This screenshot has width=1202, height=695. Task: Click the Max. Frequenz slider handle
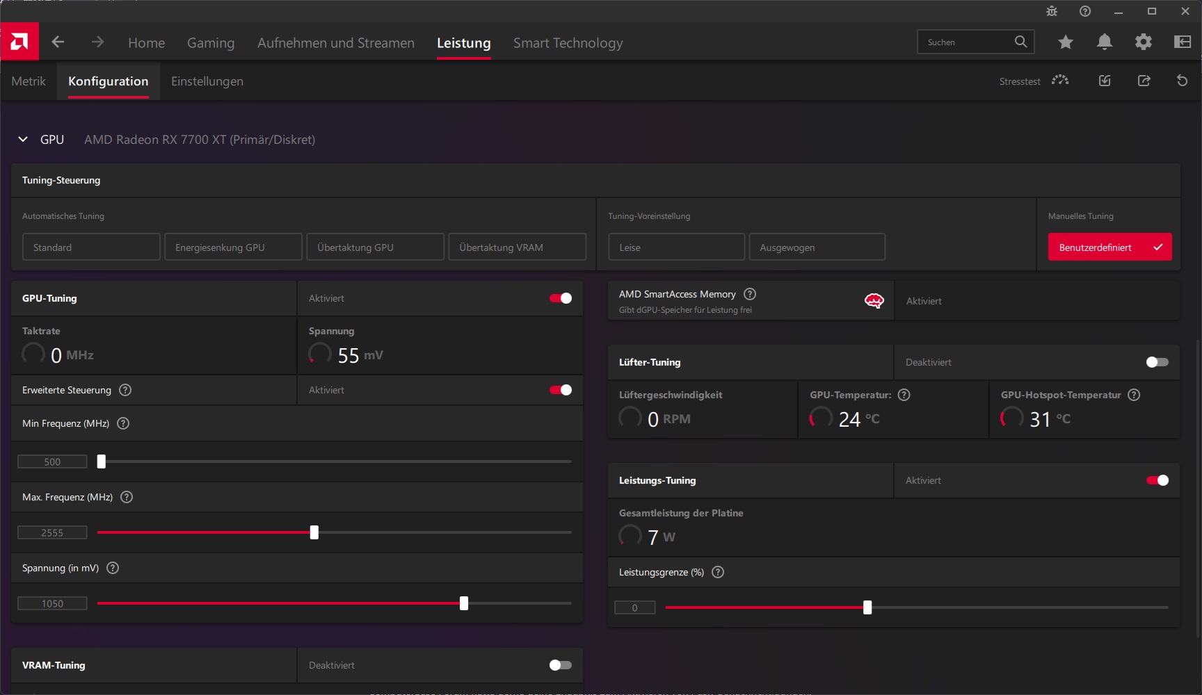[314, 532]
